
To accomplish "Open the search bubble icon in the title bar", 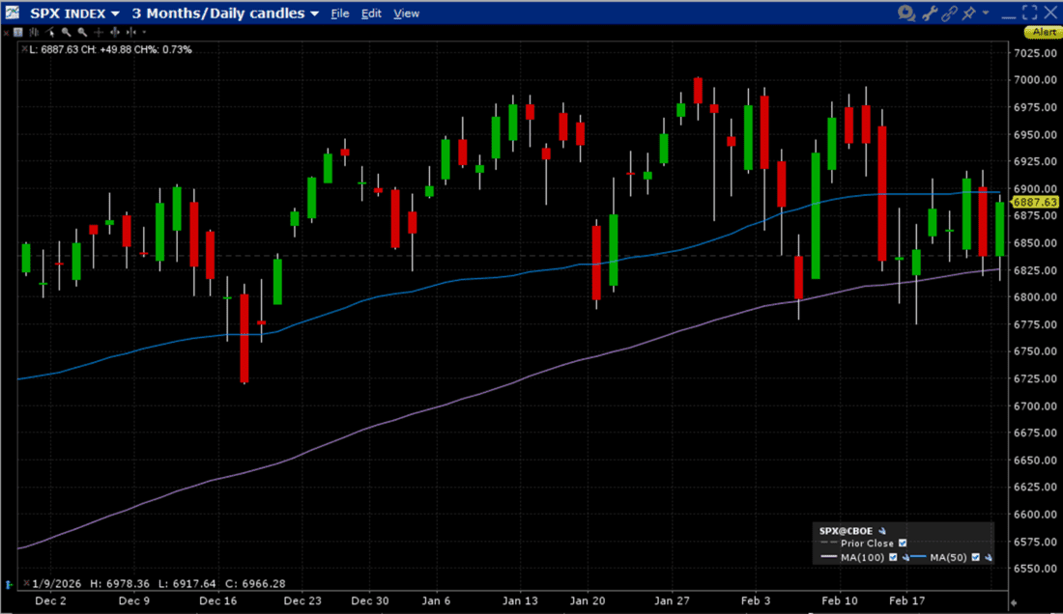I will [x=905, y=13].
